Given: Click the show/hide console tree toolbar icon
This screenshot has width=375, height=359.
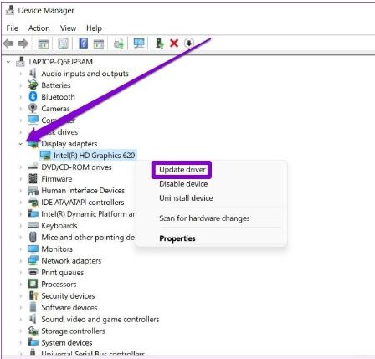Looking at the screenshot, I should point(44,44).
